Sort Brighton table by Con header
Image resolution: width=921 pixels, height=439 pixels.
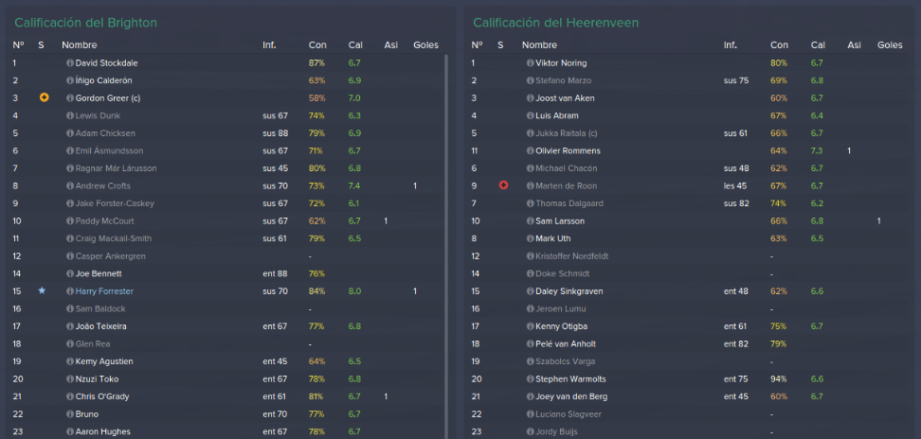point(317,45)
